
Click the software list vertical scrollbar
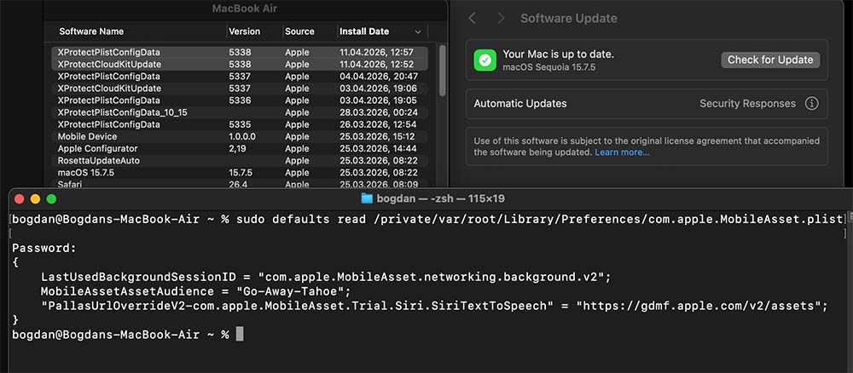click(x=442, y=71)
